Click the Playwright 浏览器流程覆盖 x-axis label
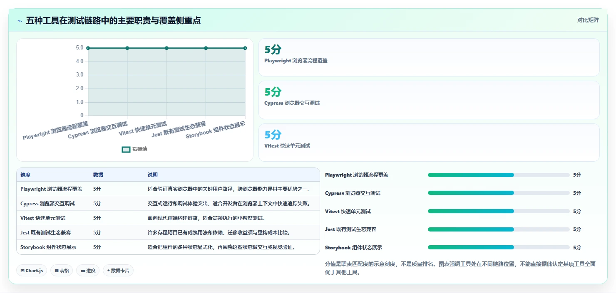 (x=55, y=130)
